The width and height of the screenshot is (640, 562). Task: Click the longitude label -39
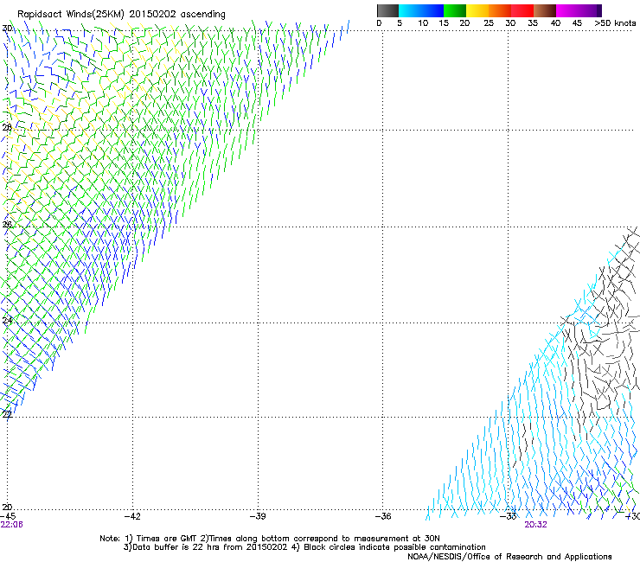tap(258, 516)
